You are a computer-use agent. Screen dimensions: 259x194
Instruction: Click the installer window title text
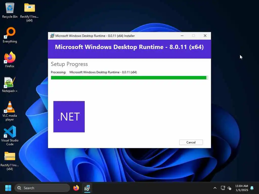click(95, 36)
